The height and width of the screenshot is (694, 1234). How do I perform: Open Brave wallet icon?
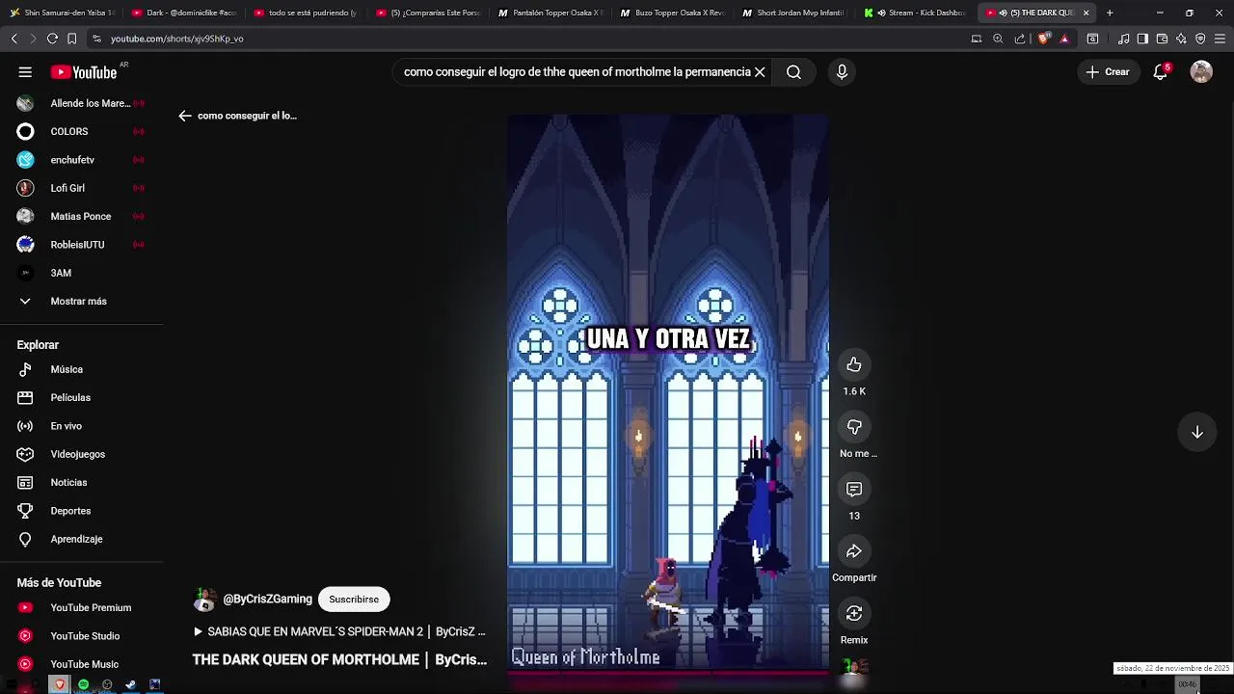(1162, 39)
